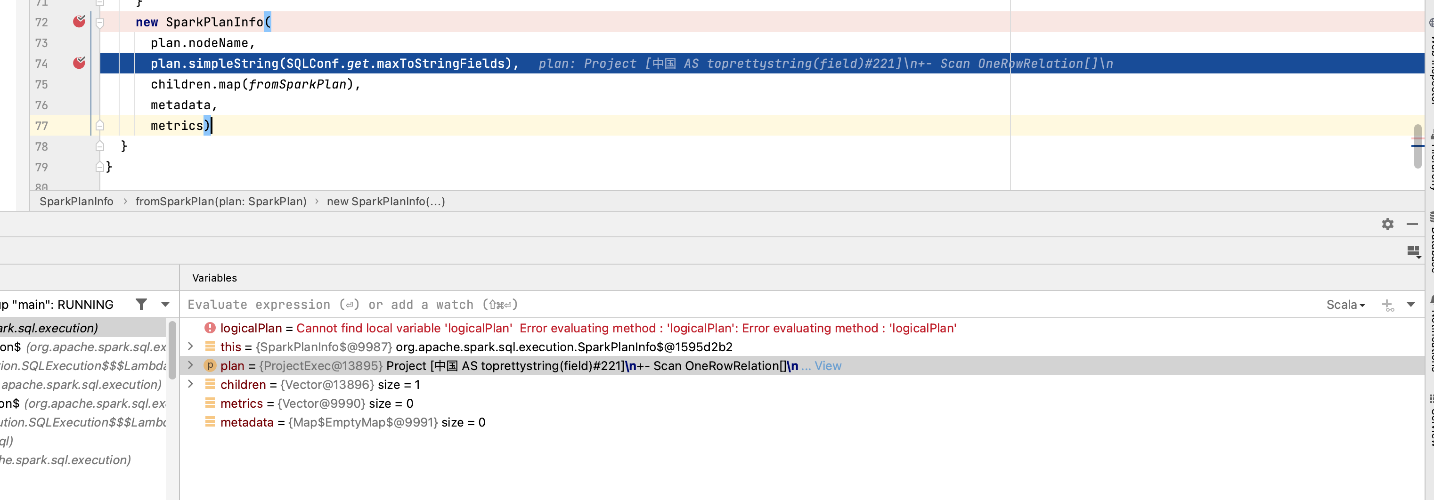
Task: Select stack frame 'ion.SQLExecution$$$Lambda'
Action: [x=83, y=365]
